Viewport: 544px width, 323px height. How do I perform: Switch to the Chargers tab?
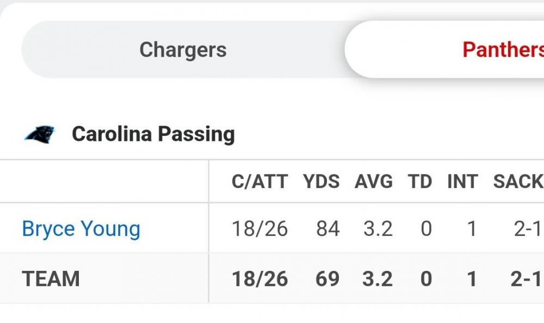(x=183, y=50)
